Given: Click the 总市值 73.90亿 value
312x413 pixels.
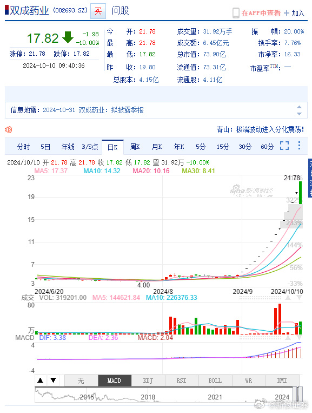Looking at the screenshot, I should (215, 55).
